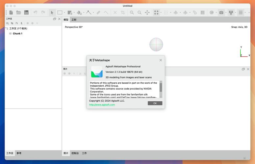Viewport: 255px width, 164px height.
Task: Click the Add Marker flag icon in Workspace pane
Action: [x=17, y=23]
